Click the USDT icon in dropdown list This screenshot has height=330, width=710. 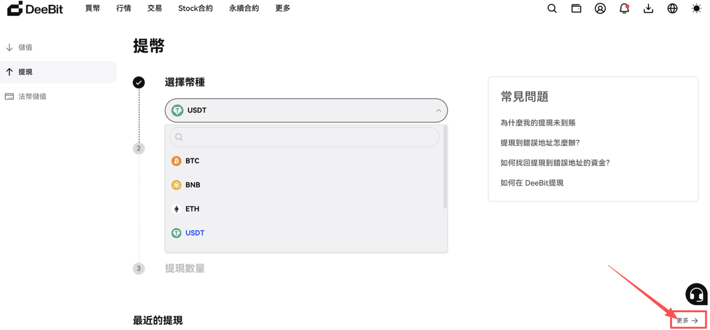pyautogui.click(x=176, y=233)
